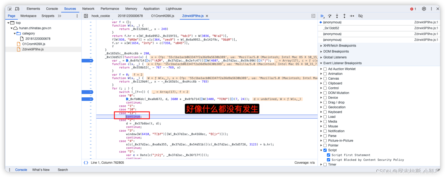
Task: Enable the Mouse event listener breakpoint
Action: point(325,126)
